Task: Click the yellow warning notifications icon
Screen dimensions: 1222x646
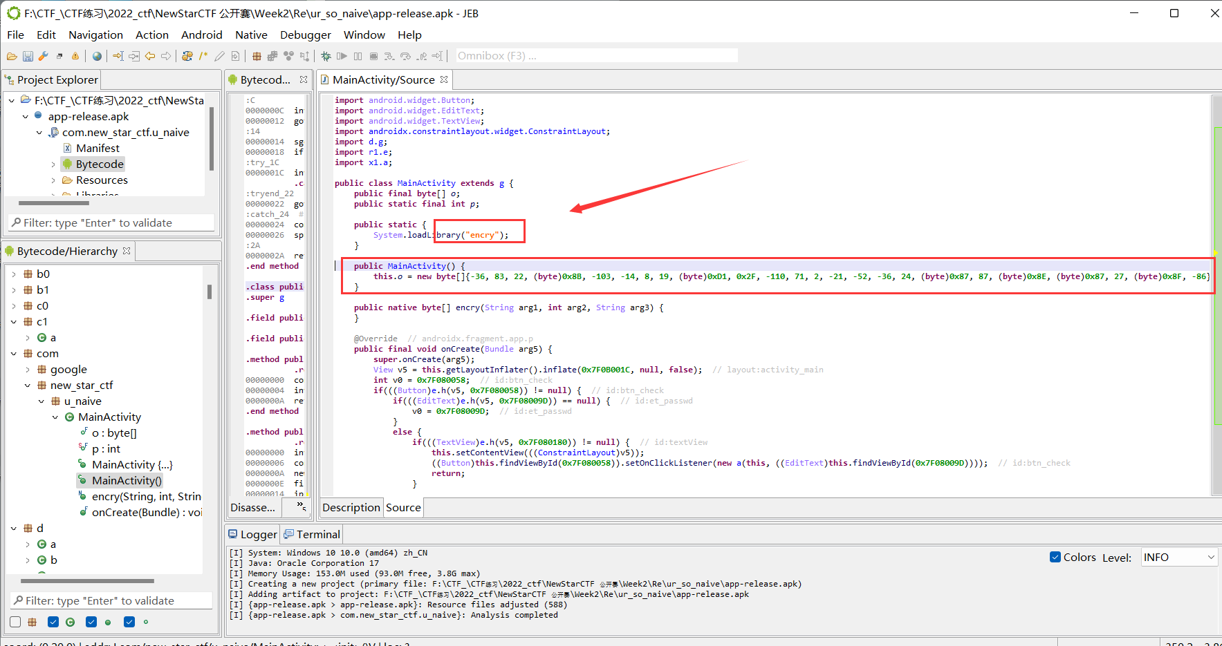Action: pos(75,56)
